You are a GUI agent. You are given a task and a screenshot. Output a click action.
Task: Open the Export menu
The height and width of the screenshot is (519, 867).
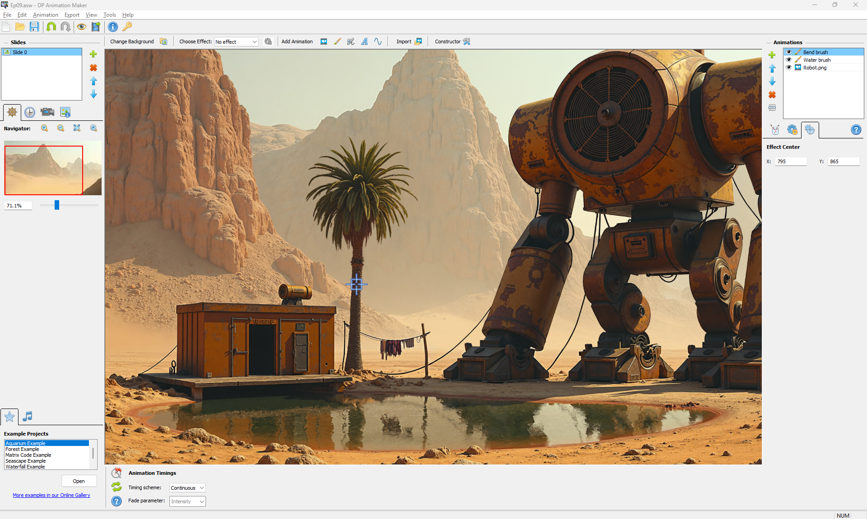point(72,15)
